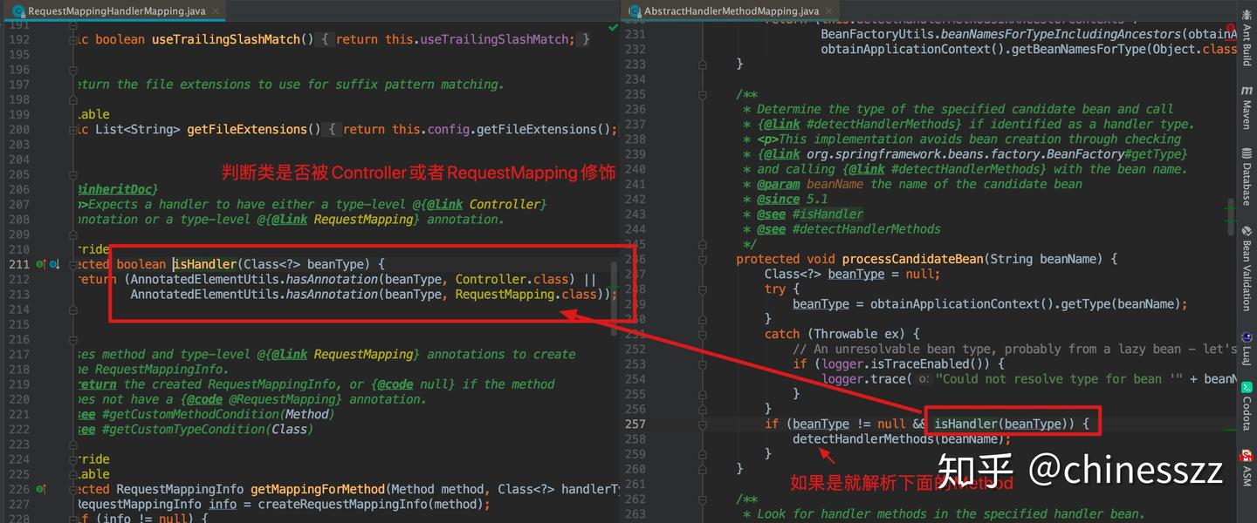This screenshot has height=523, width=1257.
Task: Close the RequestMappingHandlerMapping.java tab
Action: 215,11
